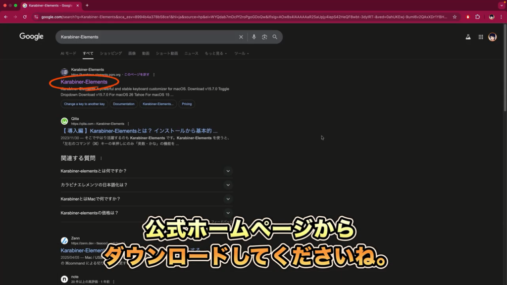Open the Google apps grid
The width and height of the screenshot is (507, 285).
[x=480, y=37]
